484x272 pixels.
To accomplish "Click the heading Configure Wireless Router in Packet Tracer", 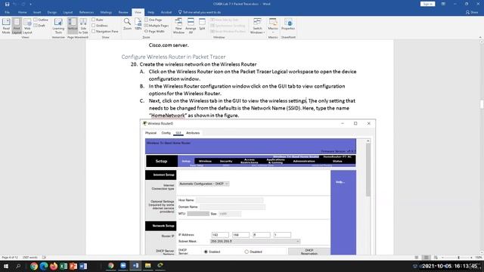I will (173, 57).
